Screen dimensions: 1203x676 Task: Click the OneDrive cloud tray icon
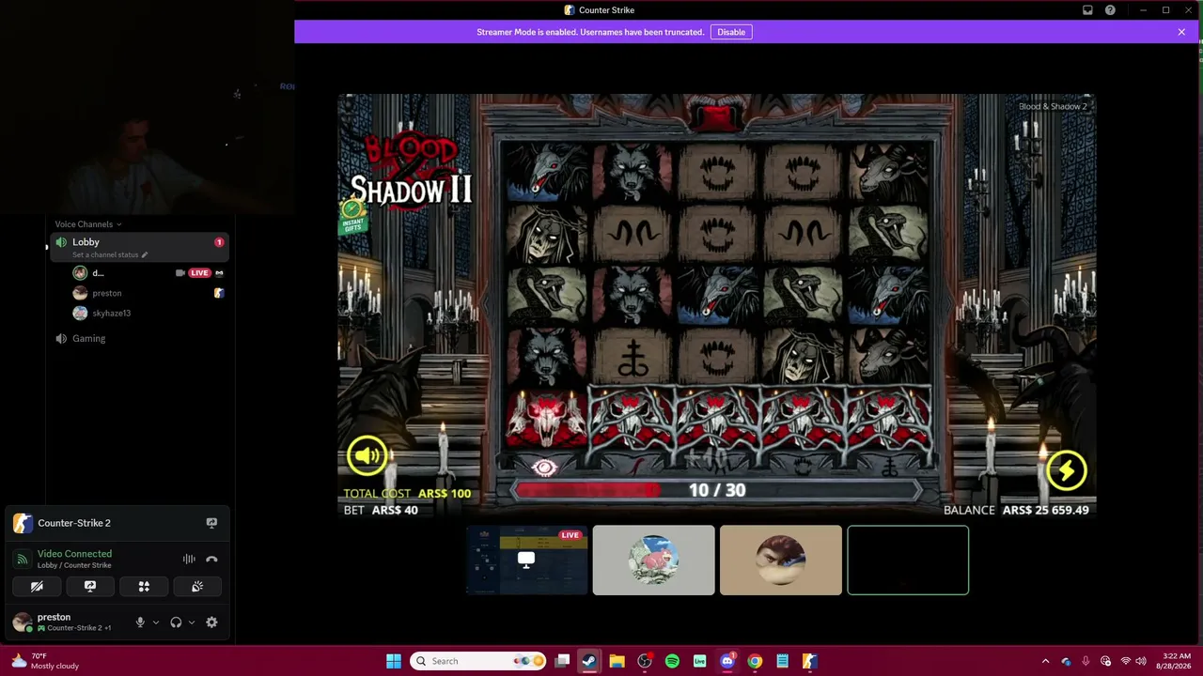[1066, 661]
